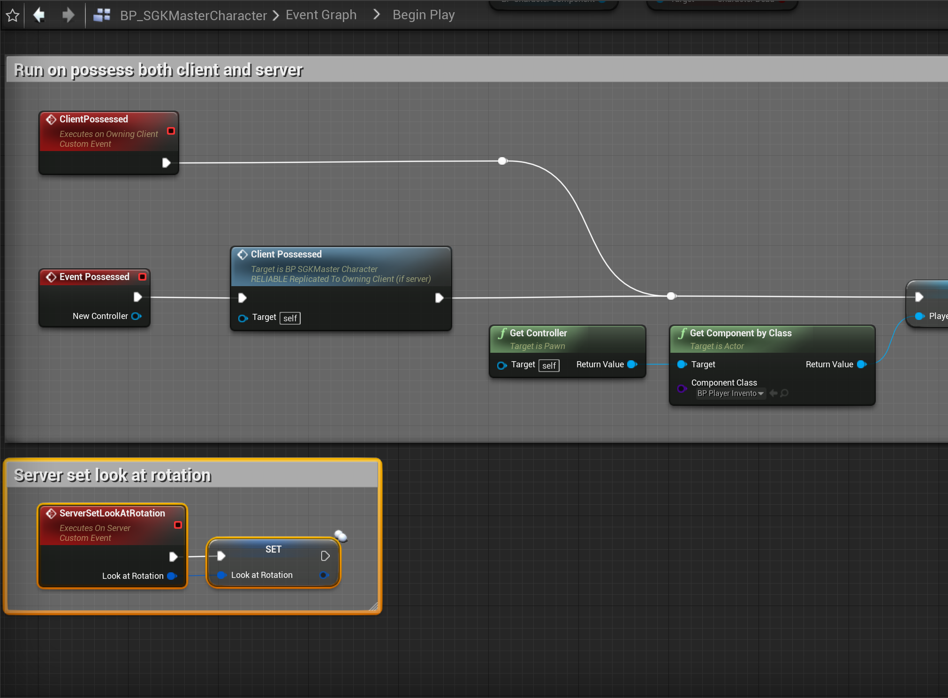Click the BP_SGKMasterCharacter breadcrumb link
Screen dimensions: 948x698
tap(193, 15)
